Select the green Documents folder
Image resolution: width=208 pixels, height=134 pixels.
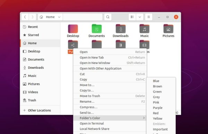(97, 29)
